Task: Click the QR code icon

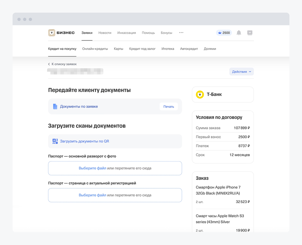Action: 55,141
